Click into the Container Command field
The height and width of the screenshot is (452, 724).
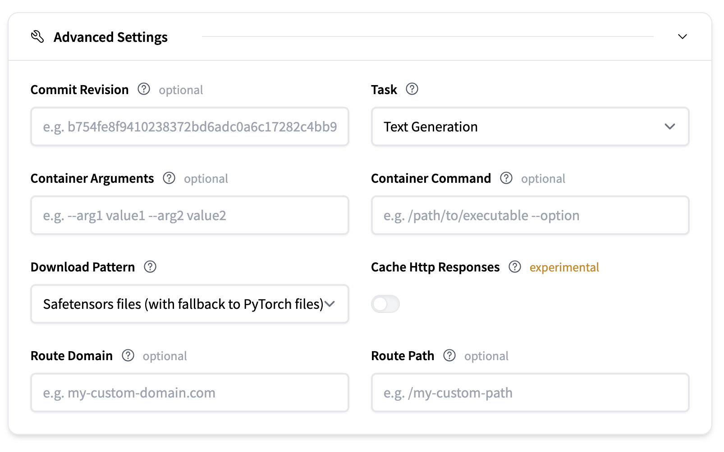click(x=530, y=215)
